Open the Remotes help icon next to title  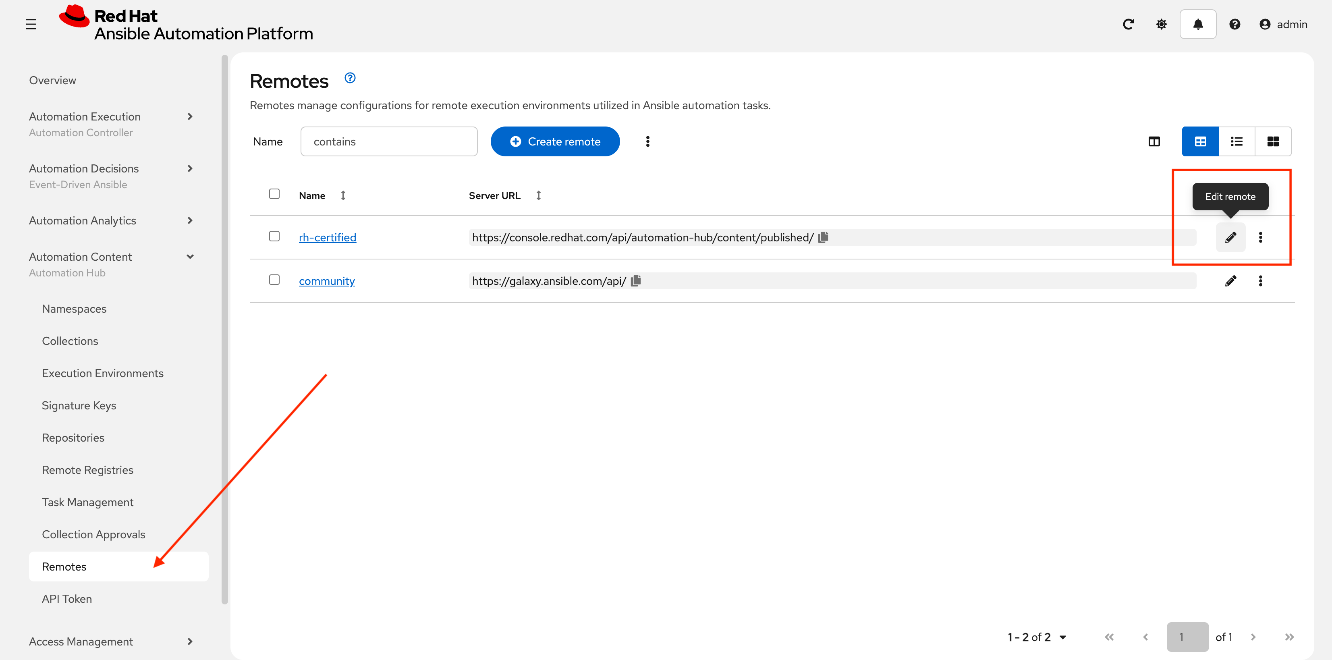coord(350,78)
